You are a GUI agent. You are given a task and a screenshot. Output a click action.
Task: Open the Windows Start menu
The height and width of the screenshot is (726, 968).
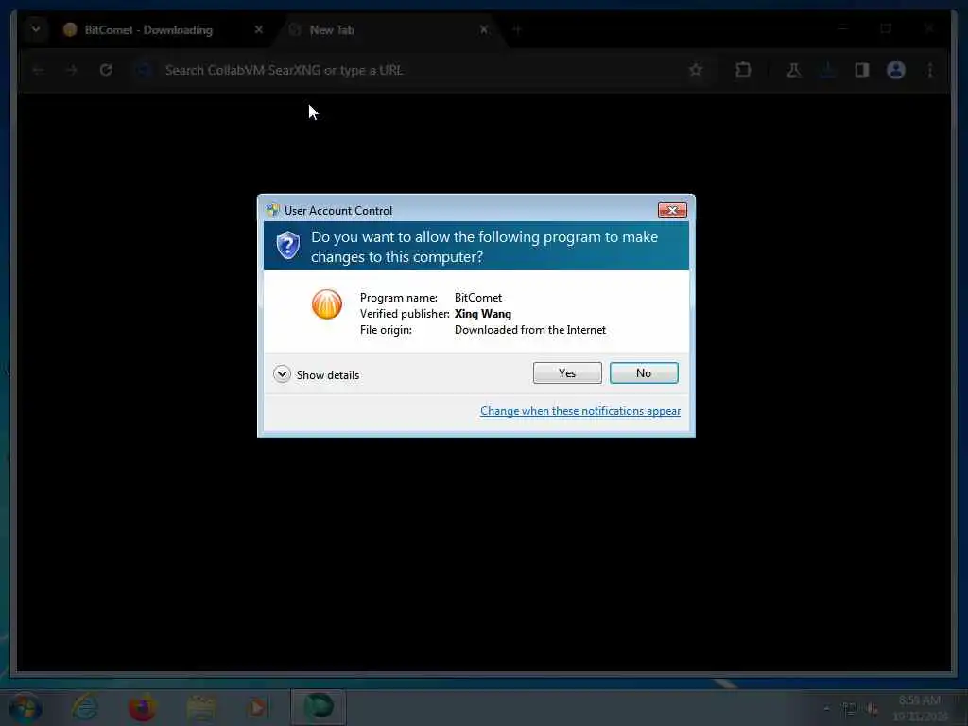click(x=26, y=707)
